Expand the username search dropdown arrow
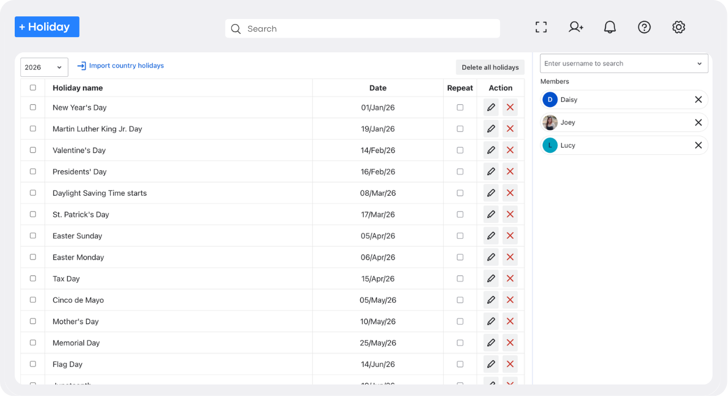 click(700, 64)
